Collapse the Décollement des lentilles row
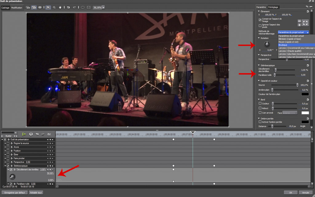This screenshot has height=197, width=315. (8, 170)
